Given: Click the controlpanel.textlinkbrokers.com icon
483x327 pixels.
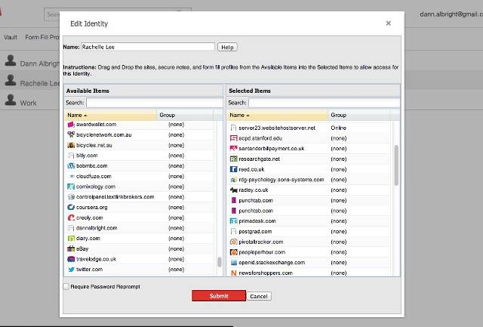Looking at the screenshot, I should click(71, 197).
